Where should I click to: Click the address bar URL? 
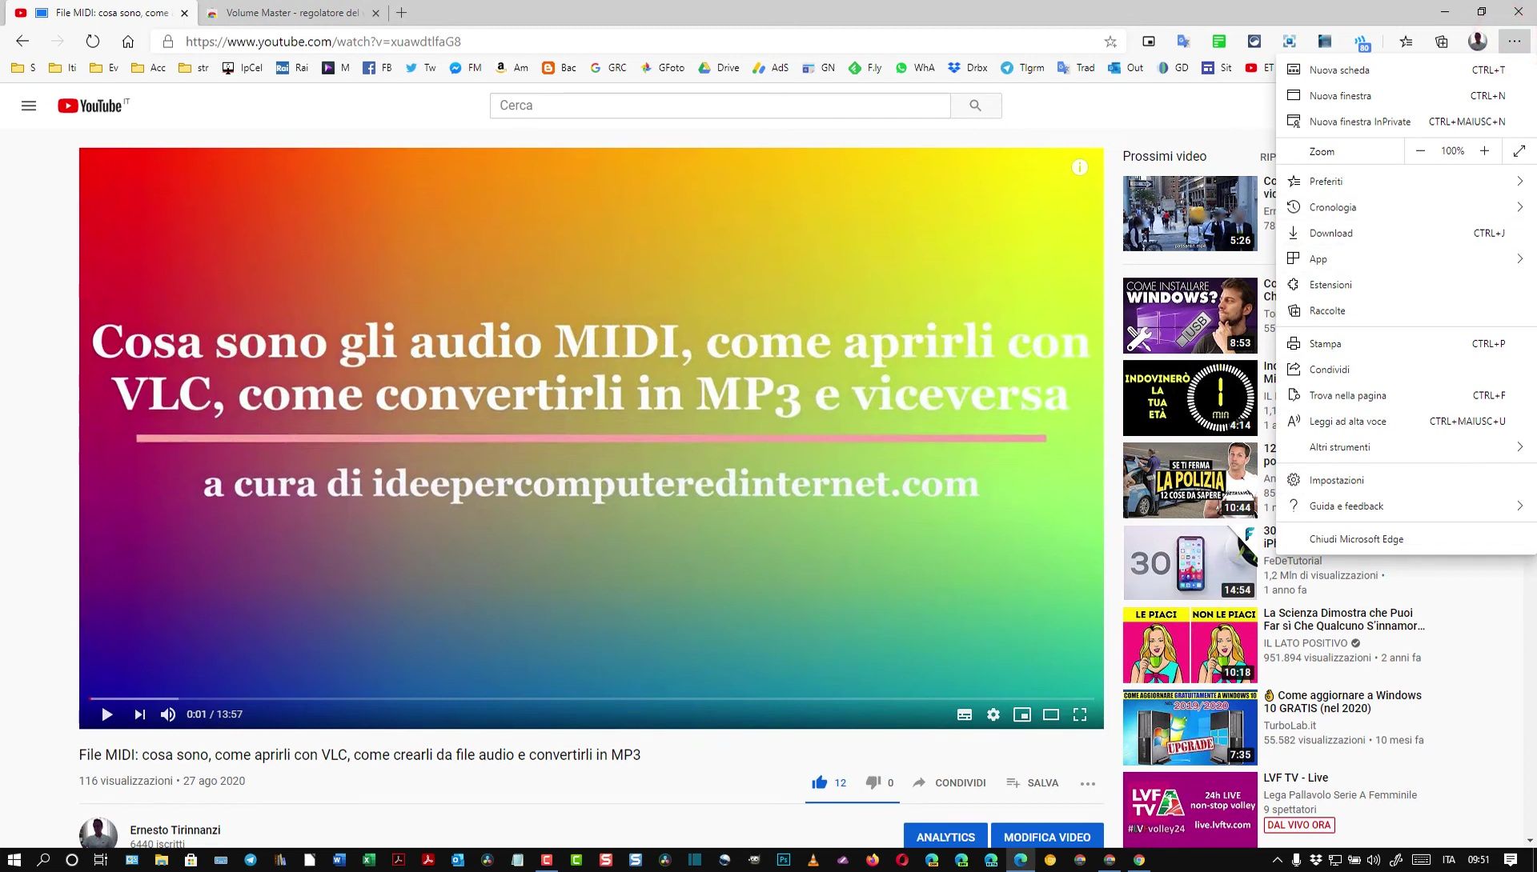(x=323, y=42)
